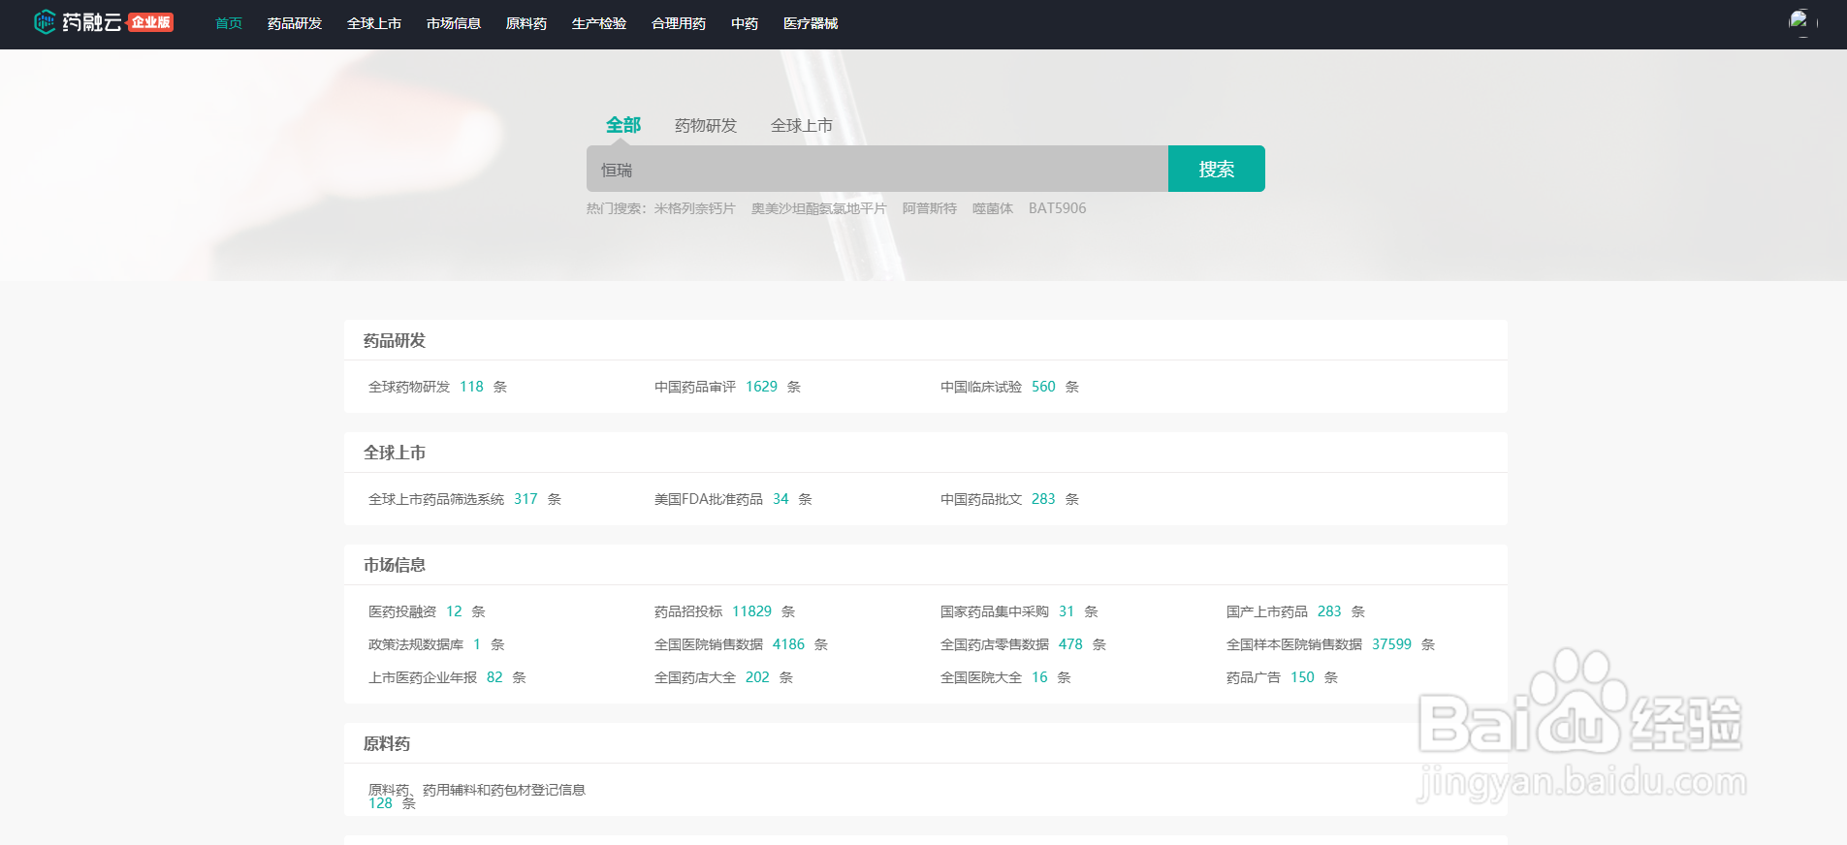Open 药品广告 150 results
This screenshot has height=845, width=1847.
click(x=1283, y=677)
